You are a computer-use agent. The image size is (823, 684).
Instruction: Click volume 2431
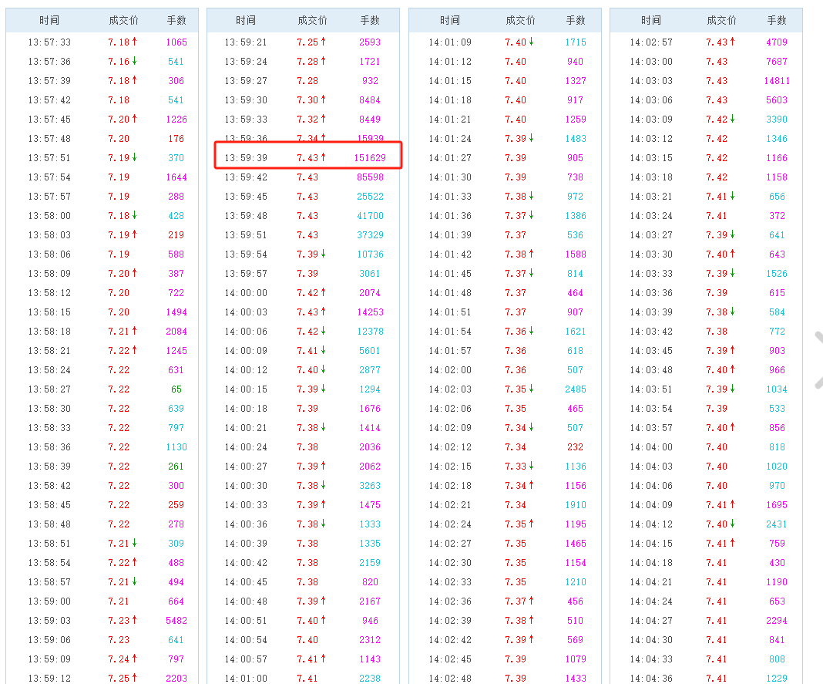click(777, 524)
